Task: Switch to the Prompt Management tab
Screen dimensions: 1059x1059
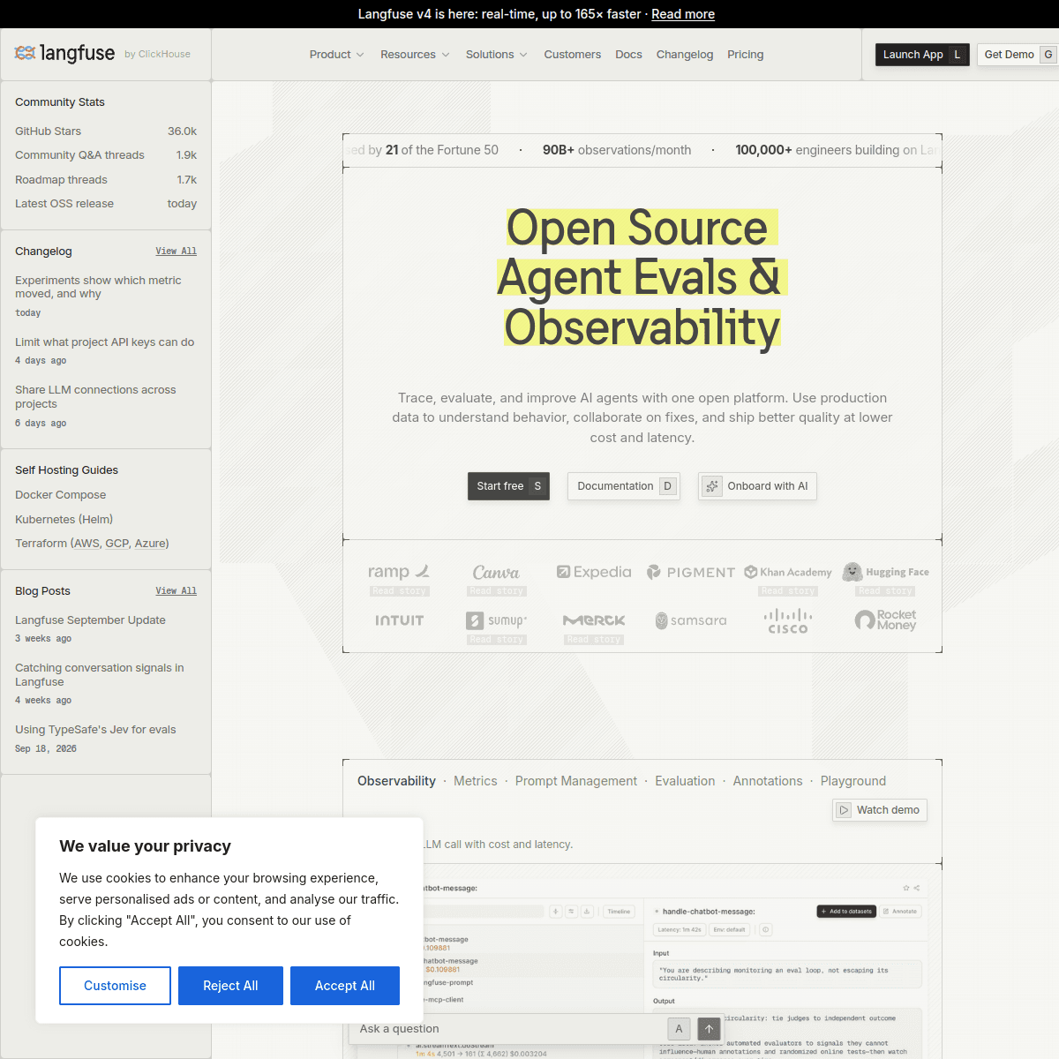Action: [576, 781]
